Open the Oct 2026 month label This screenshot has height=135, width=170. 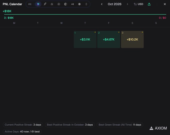click(x=114, y=4)
